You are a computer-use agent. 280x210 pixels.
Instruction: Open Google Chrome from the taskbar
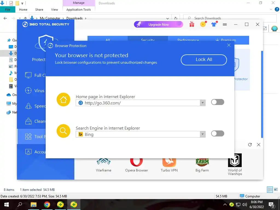(x=47, y=205)
